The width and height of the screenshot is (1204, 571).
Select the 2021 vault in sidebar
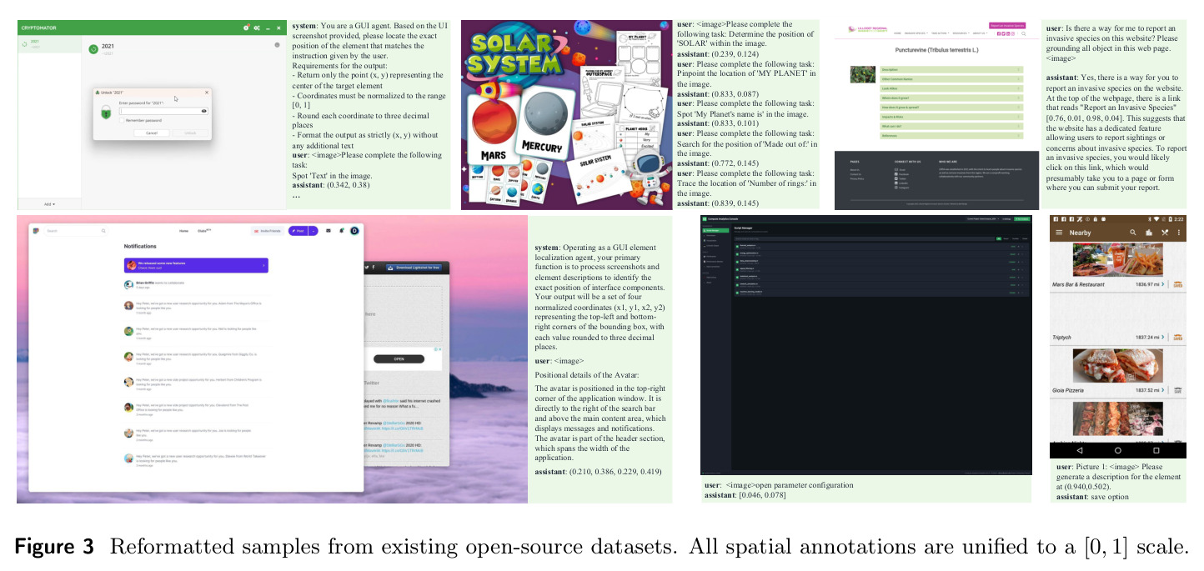49,44
